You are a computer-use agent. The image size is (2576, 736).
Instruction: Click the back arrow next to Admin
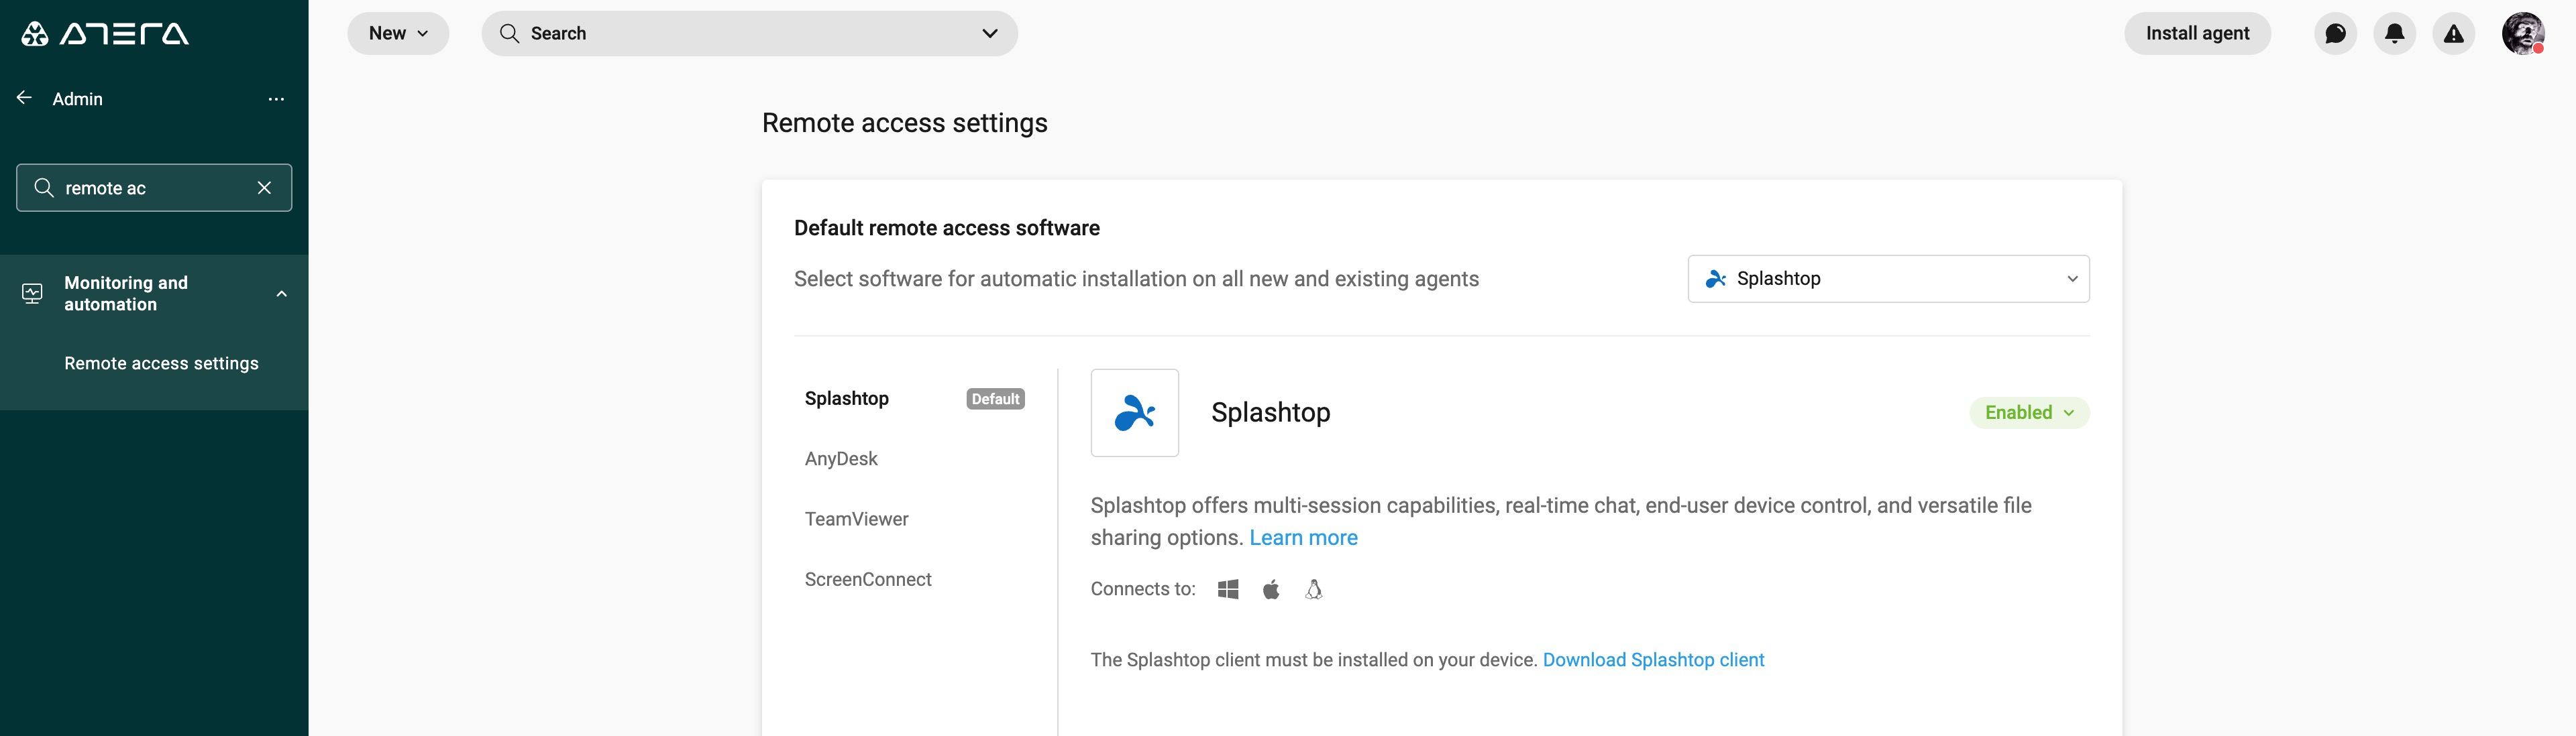(23, 97)
